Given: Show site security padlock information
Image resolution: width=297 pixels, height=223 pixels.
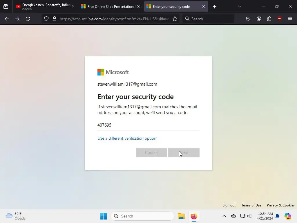Looking at the screenshot, I should point(55,19).
